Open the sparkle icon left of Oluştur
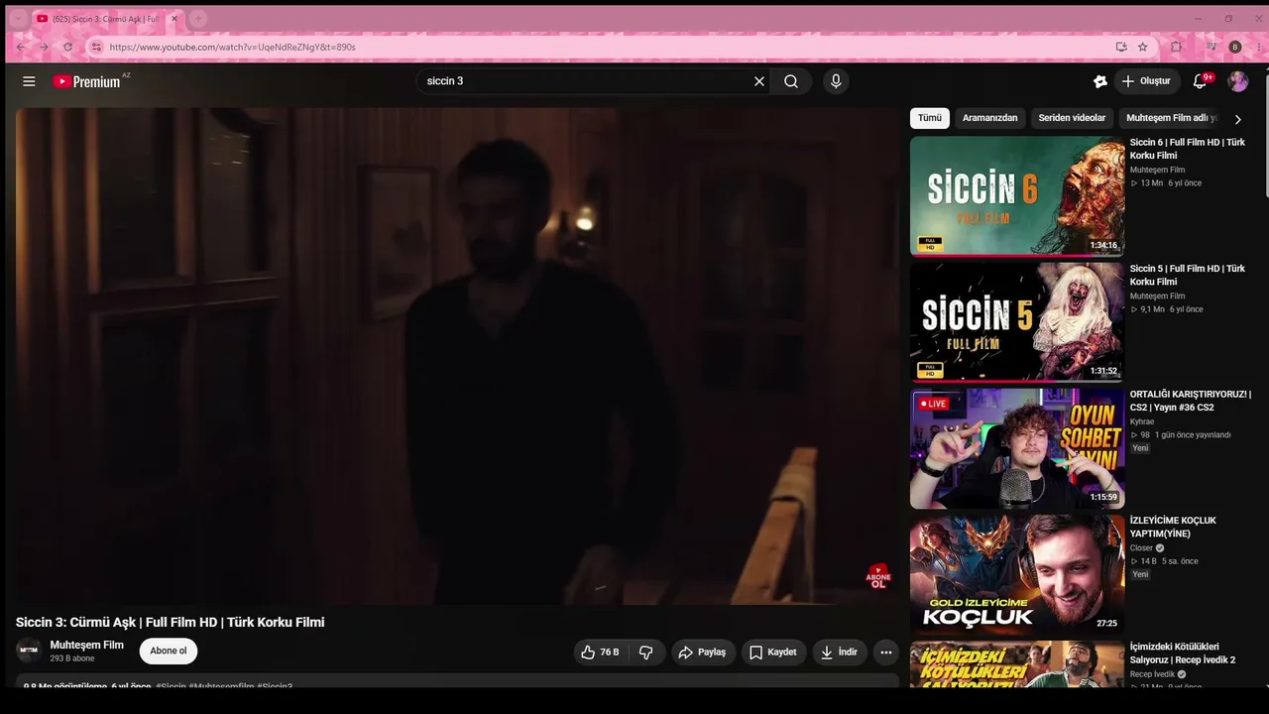This screenshot has width=1269, height=714. (x=1099, y=81)
